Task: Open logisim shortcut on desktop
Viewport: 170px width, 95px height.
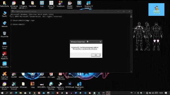Action: (61, 86)
